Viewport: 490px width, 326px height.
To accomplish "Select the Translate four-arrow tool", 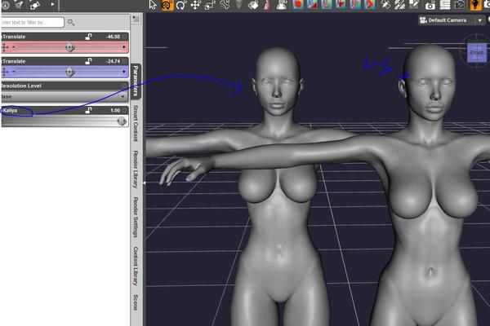I will (x=196, y=5).
